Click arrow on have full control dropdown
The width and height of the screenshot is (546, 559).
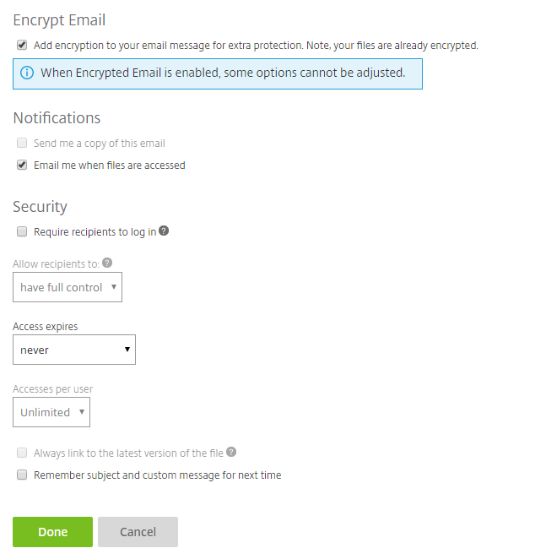pyautogui.click(x=114, y=286)
